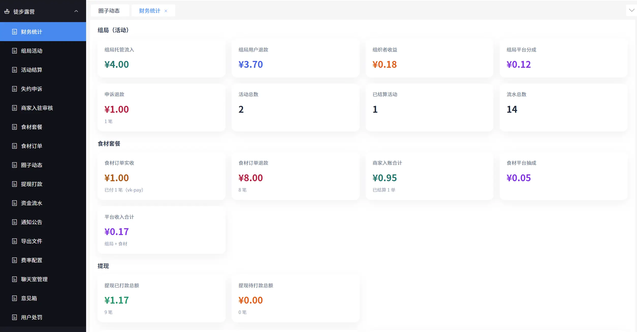
Task: Click the document icon beside 圈子动态 sidebar item
Action: click(x=14, y=165)
